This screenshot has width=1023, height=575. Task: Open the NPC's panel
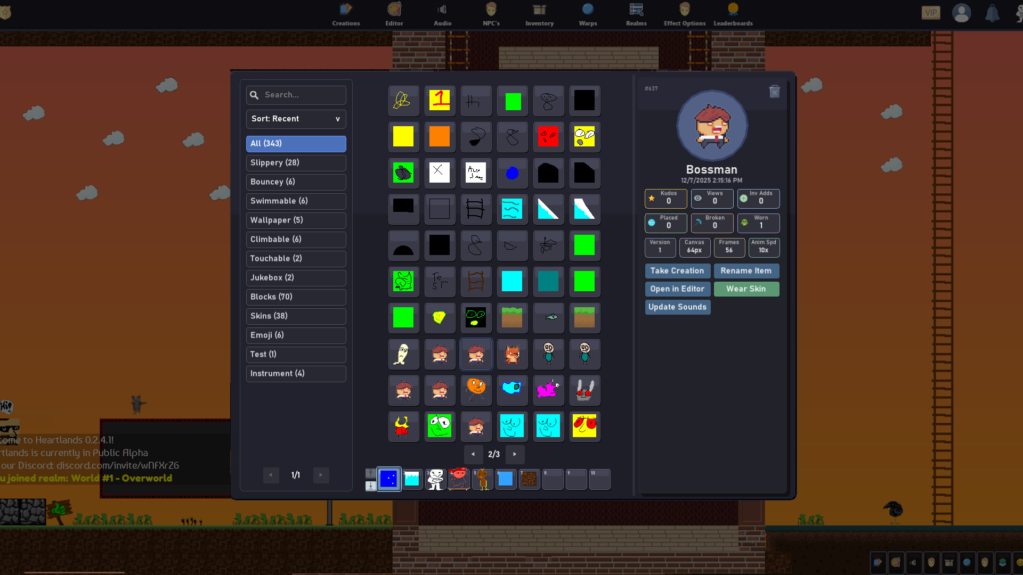(491, 14)
